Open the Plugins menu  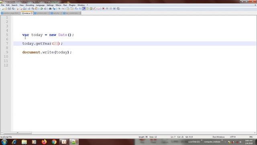pyautogui.click(x=72, y=5)
